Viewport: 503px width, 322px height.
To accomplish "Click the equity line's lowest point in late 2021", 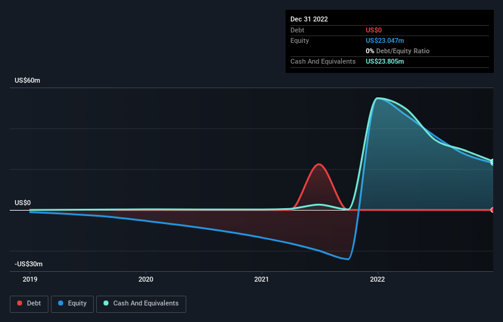I will [348, 259].
